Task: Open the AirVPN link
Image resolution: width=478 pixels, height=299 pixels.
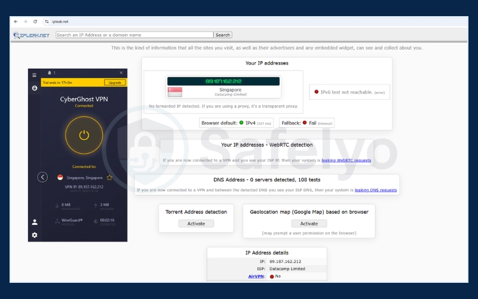Action: pyautogui.click(x=256, y=276)
